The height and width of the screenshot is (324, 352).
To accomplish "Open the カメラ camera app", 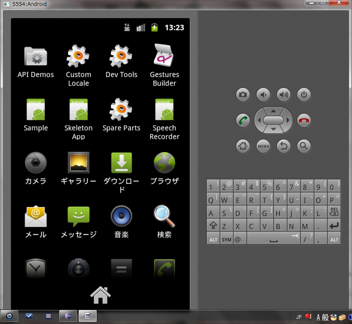I will [36, 168].
